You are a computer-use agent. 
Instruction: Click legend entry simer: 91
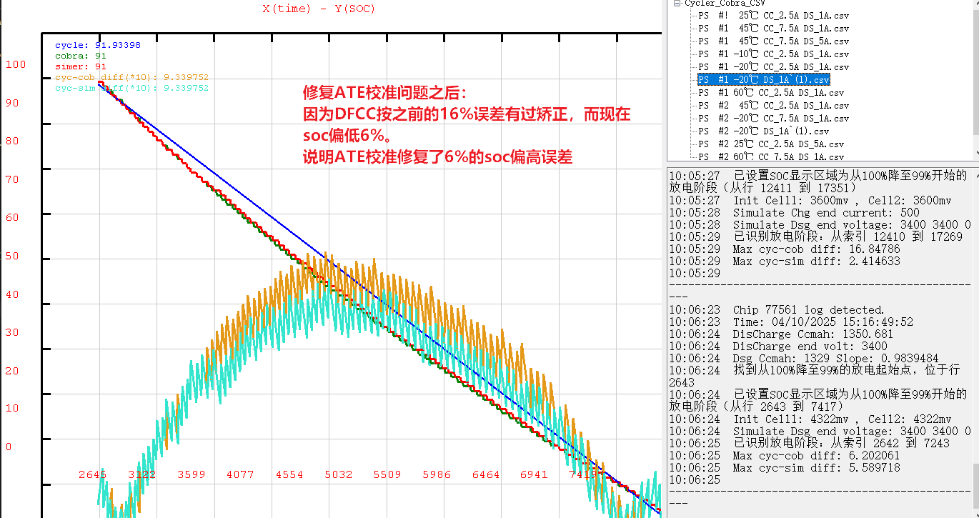point(81,66)
